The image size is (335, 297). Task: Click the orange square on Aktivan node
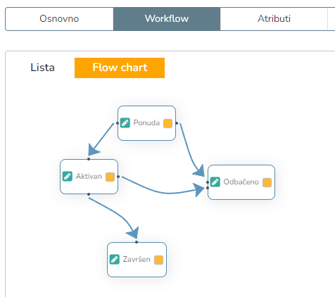(x=110, y=177)
